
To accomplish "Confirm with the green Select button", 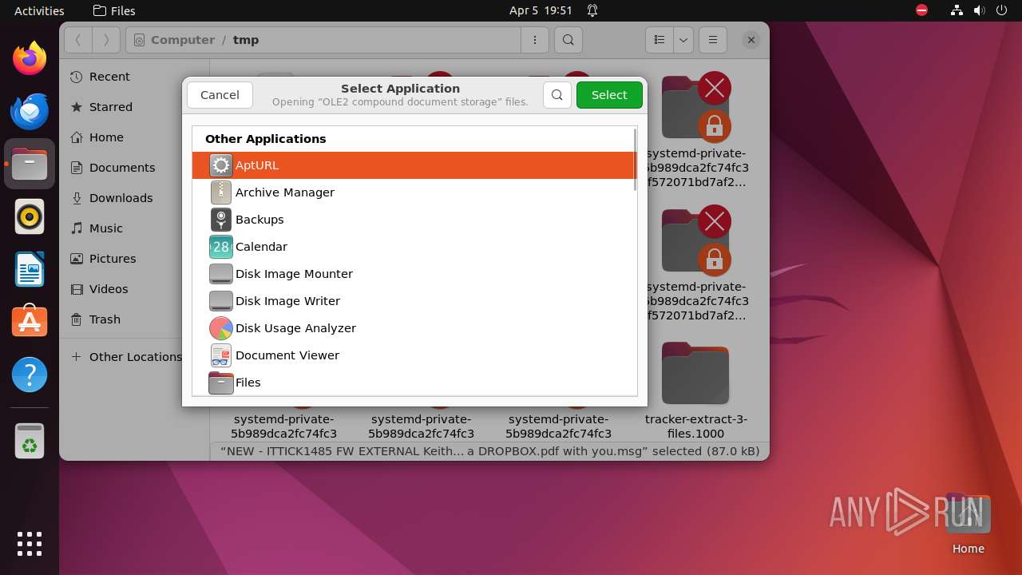I will pos(609,95).
